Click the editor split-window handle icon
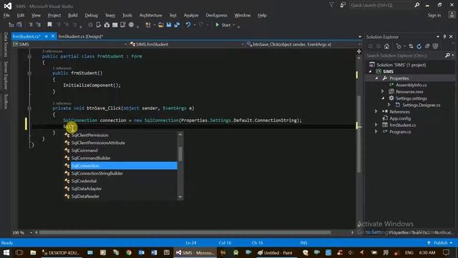 (359, 52)
